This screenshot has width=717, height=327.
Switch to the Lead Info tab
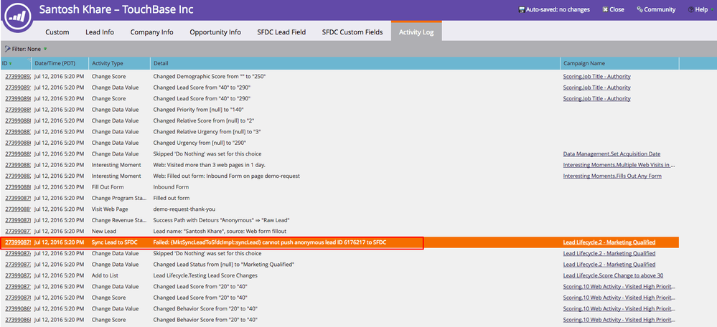click(x=99, y=32)
